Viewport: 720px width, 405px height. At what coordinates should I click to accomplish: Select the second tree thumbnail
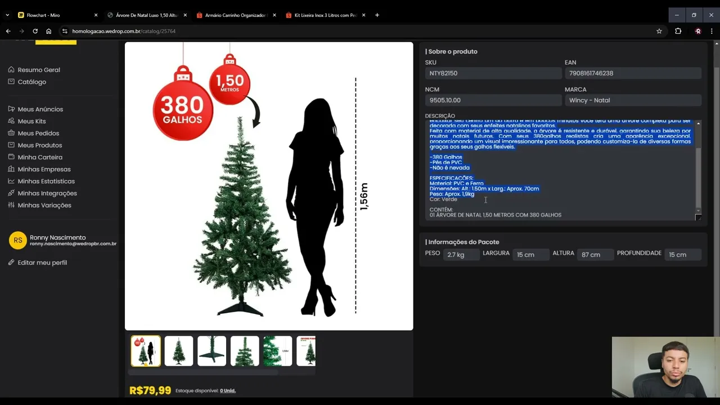click(x=179, y=351)
